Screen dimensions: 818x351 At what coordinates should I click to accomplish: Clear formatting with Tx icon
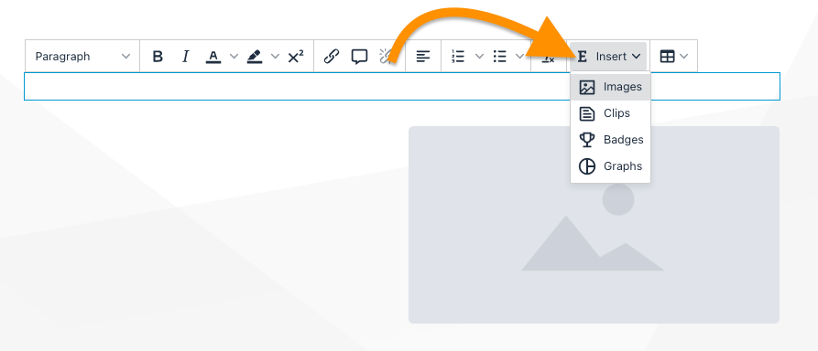(x=548, y=58)
